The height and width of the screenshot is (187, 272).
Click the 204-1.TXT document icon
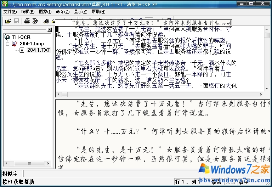(22, 50)
